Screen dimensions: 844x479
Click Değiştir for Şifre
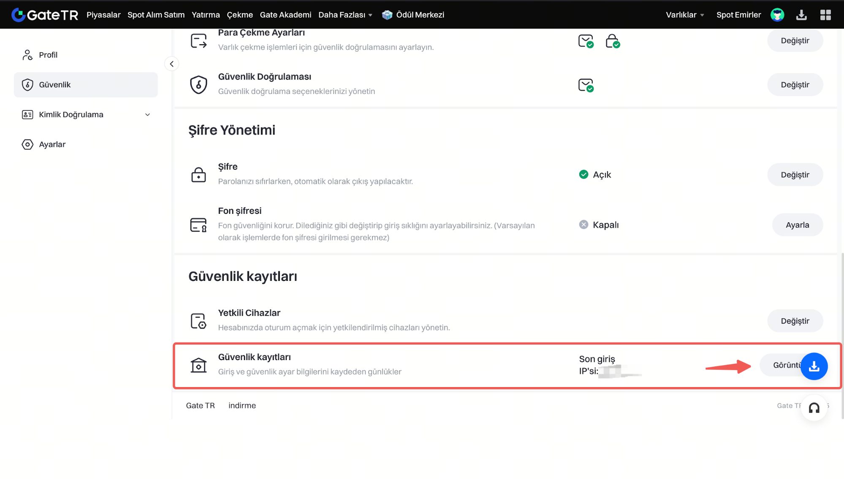pyautogui.click(x=795, y=175)
